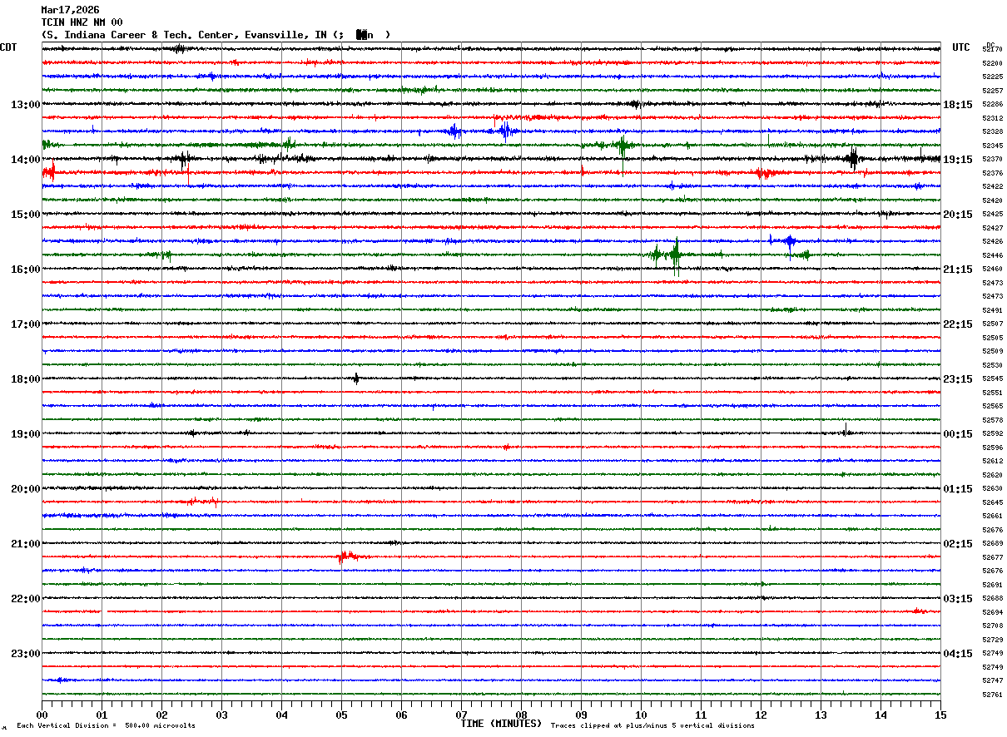Select the 14:00 CDT hour label

coord(25,160)
